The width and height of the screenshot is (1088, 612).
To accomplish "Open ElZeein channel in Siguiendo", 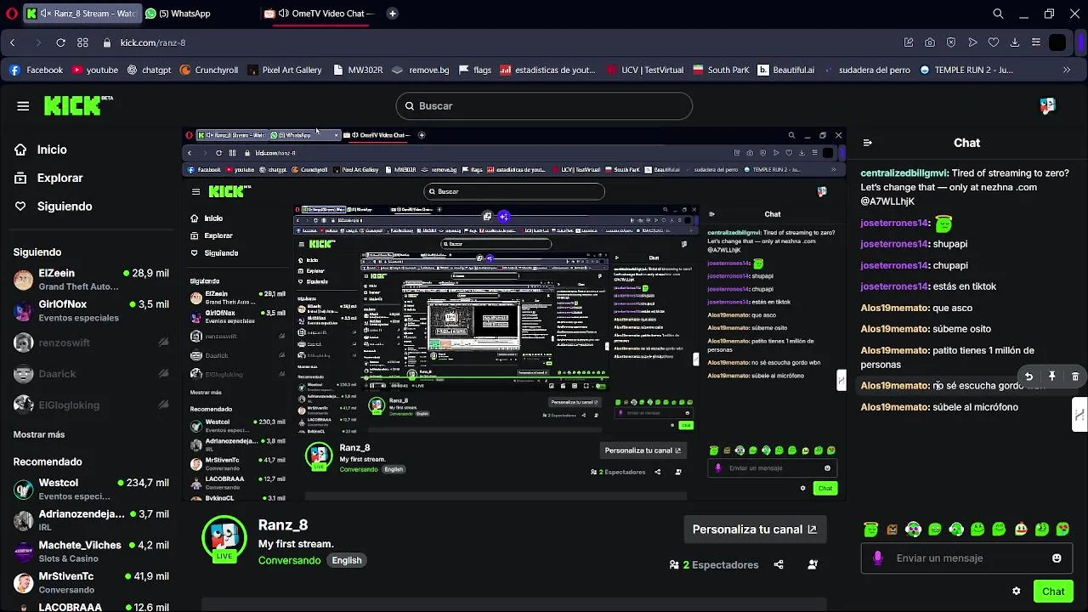I will click(91, 280).
